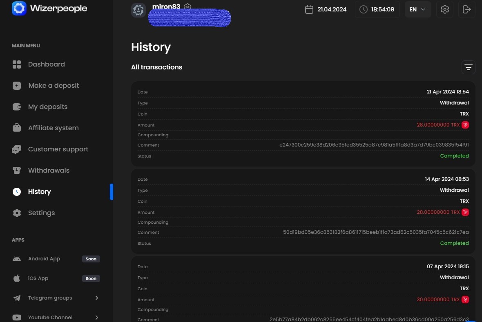Click the calendar icon next to 21.04.2024
This screenshot has height=322, width=482.
tap(309, 9)
